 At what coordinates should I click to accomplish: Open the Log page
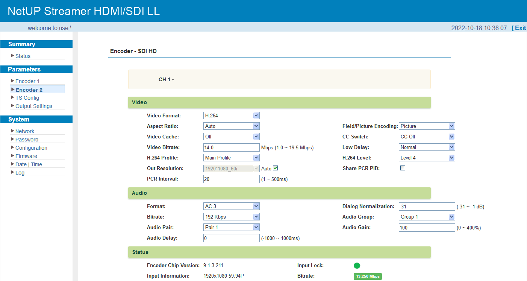[20, 173]
